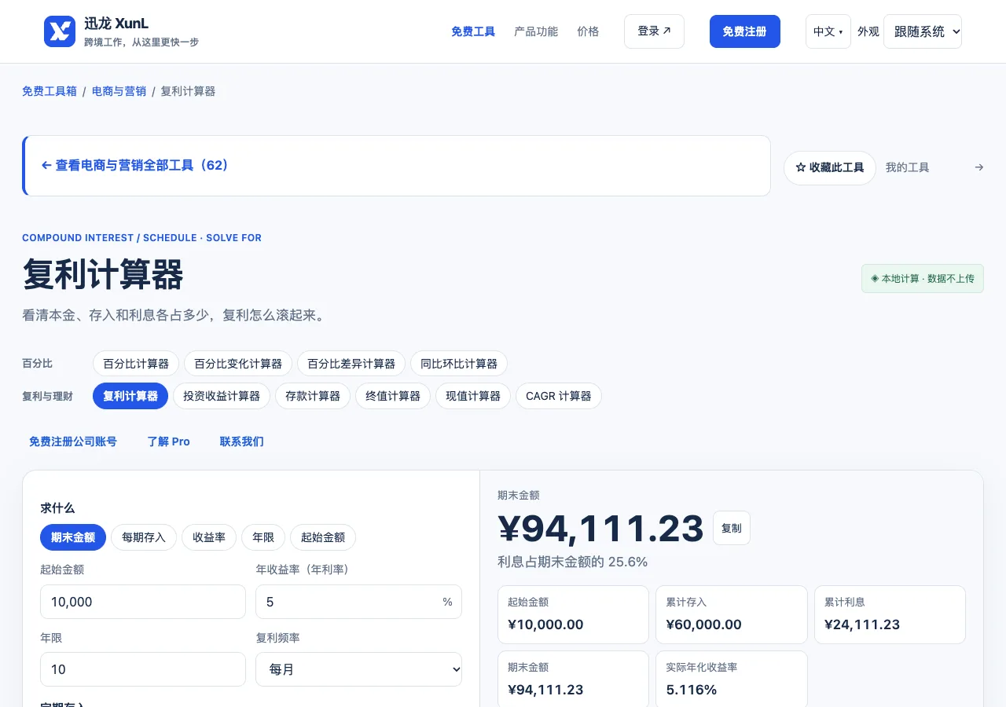Viewport: 1006px width, 707px height.
Task: Click the 登录 button
Action: 654,31
